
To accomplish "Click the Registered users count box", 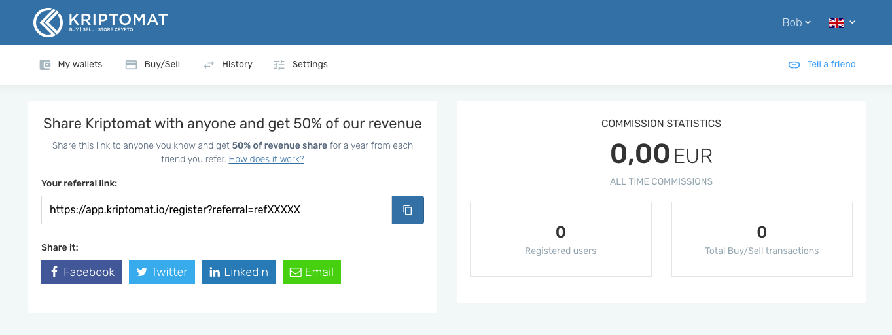I will tap(561, 239).
